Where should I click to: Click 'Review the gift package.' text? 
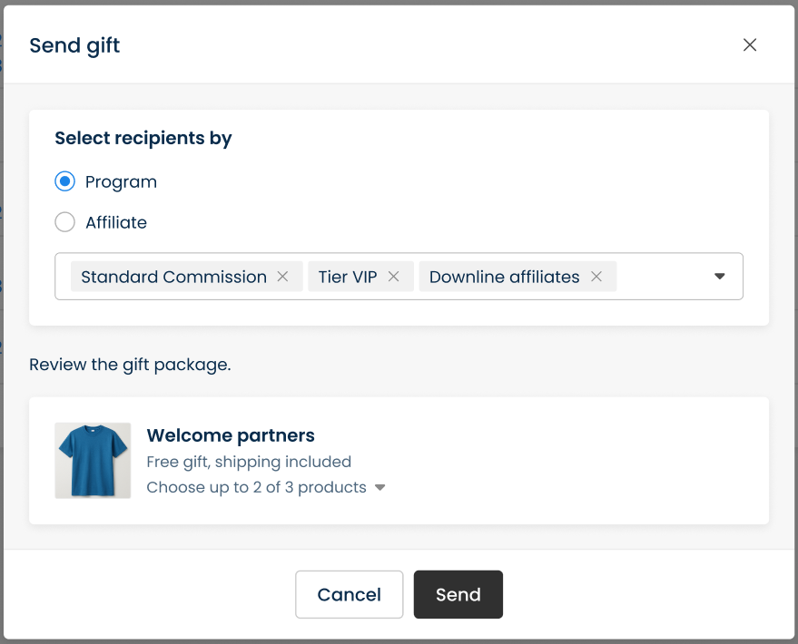click(130, 365)
